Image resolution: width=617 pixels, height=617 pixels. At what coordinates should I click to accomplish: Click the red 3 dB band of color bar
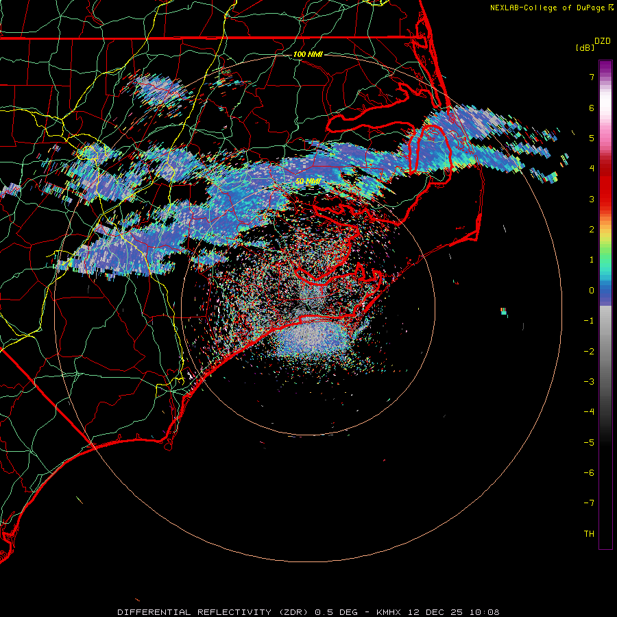pos(605,193)
